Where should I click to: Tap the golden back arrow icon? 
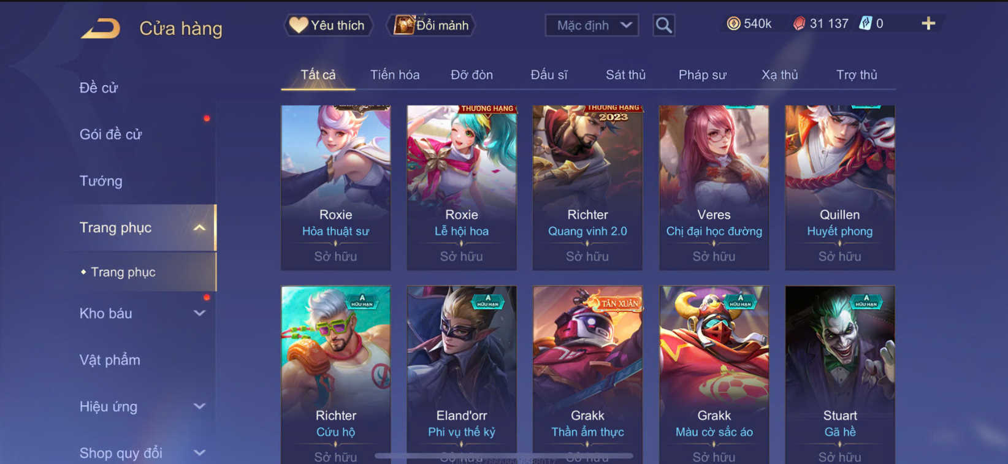click(101, 28)
